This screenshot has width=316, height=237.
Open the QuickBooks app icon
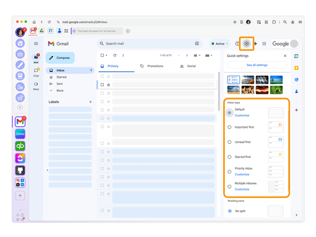point(20,146)
